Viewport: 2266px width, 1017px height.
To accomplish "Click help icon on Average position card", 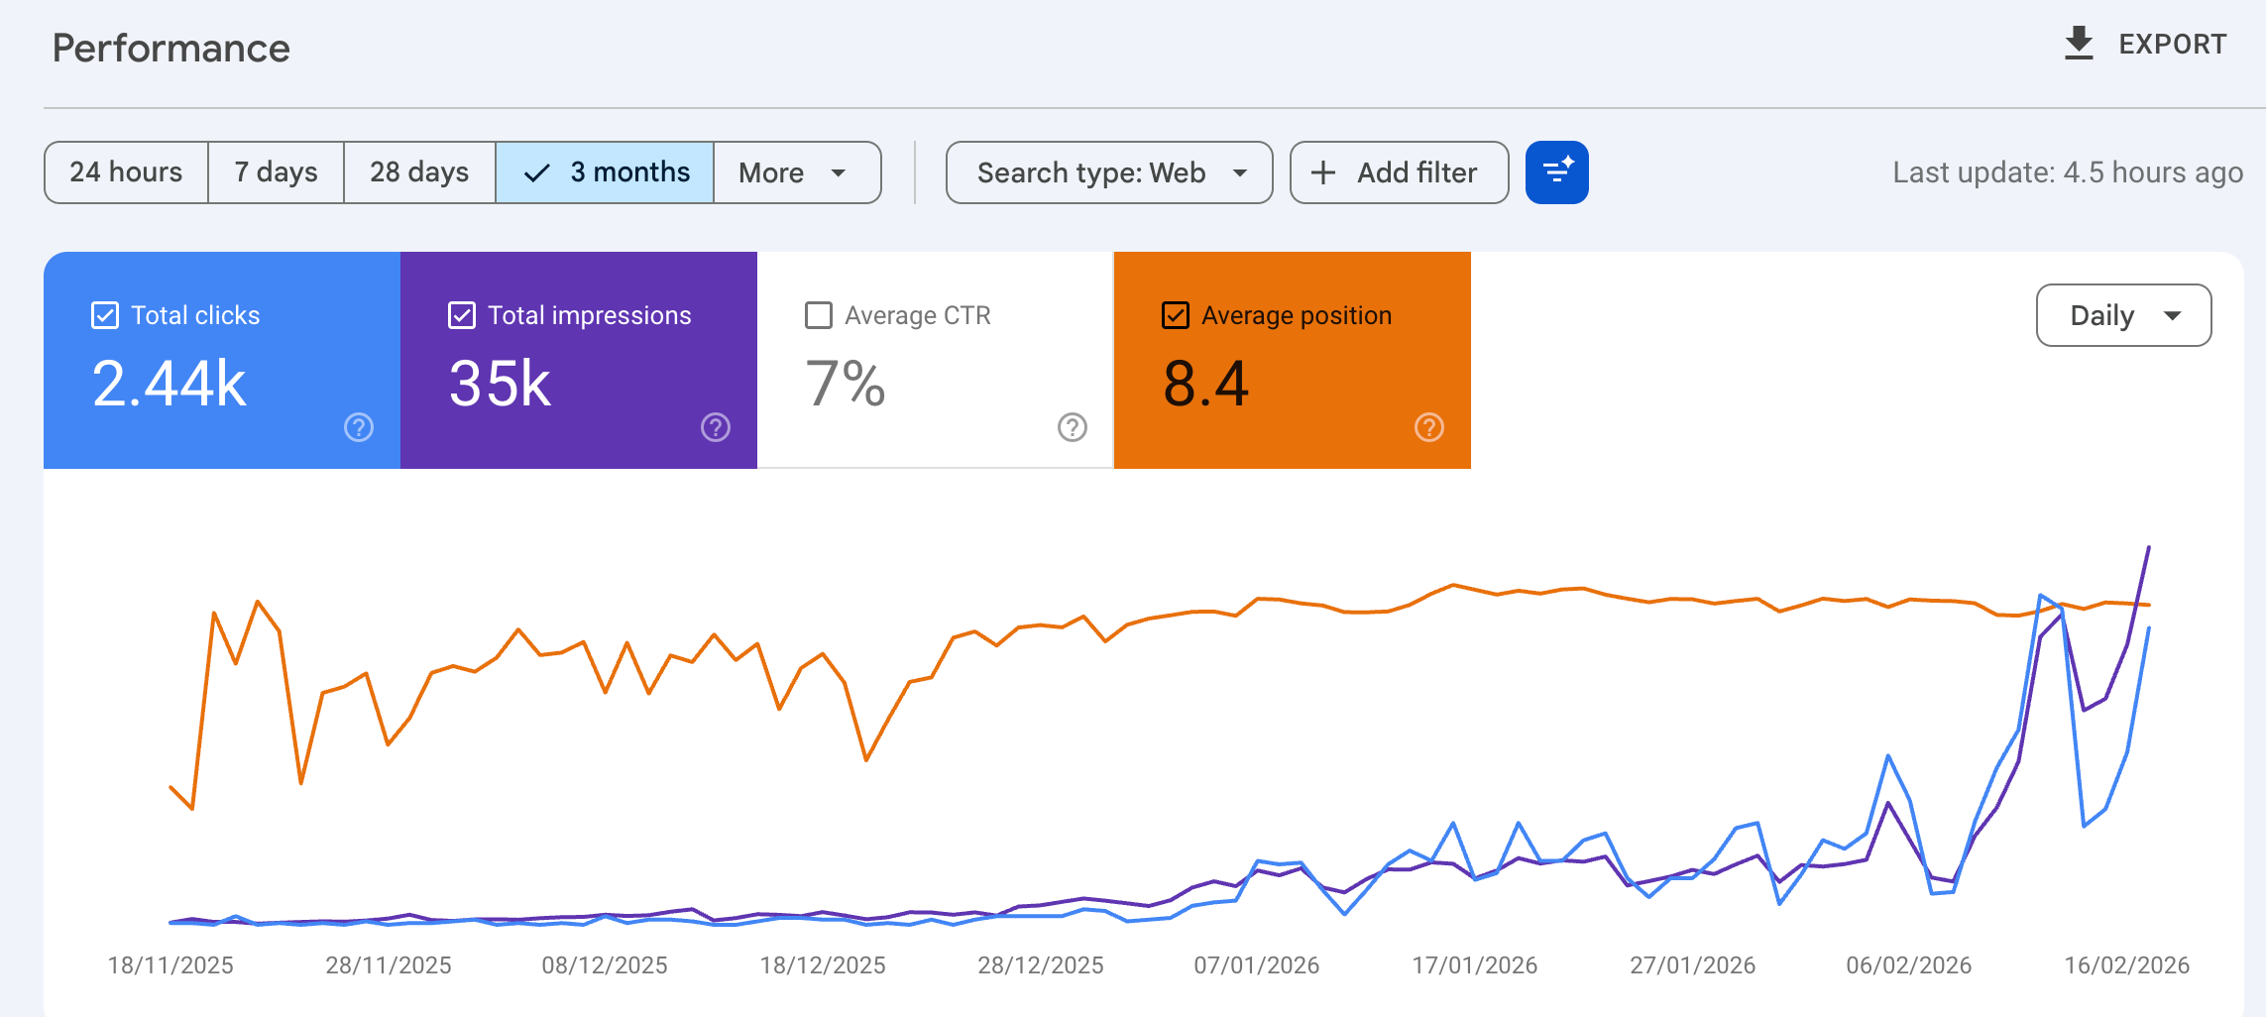I will pyautogui.click(x=1429, y=427).
